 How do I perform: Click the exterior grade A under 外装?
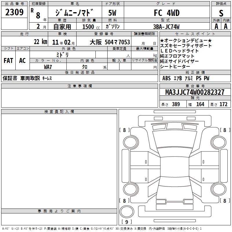pyautogui.click(x=216, y=26)
